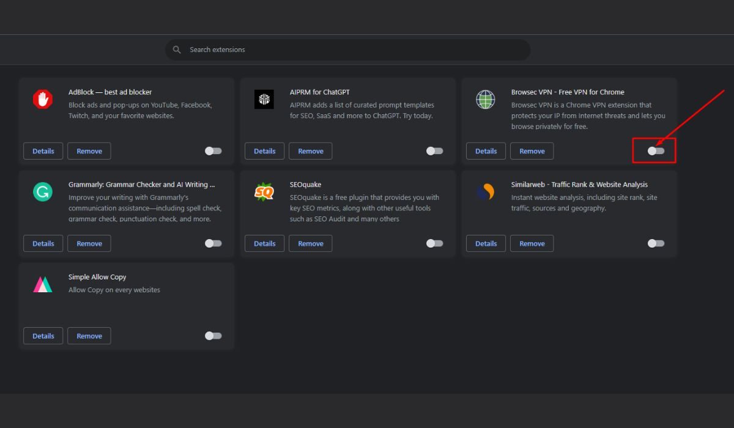Image resolution: width=734 pixels, height=428 pixels.
Task: Click the 'Instant website analysis' description text
Action: pos(584,203)
